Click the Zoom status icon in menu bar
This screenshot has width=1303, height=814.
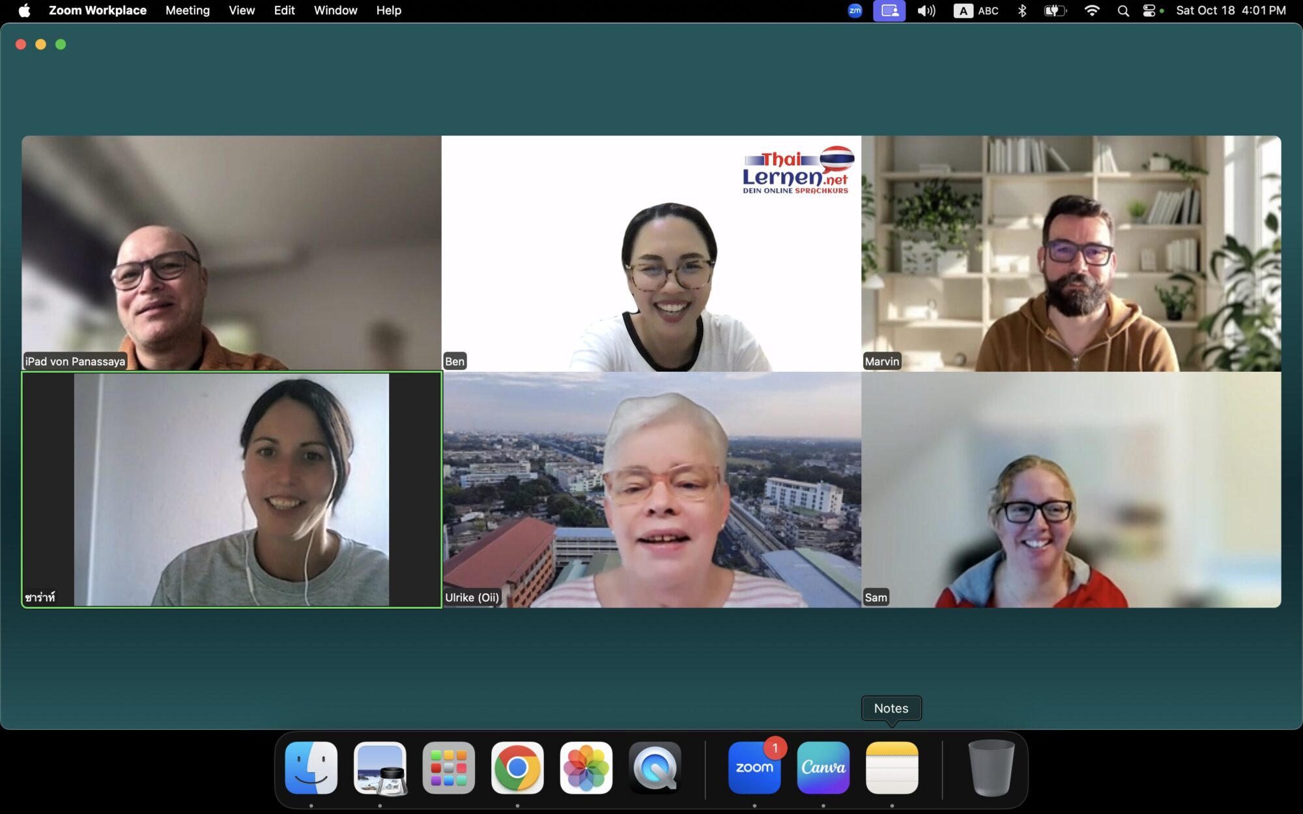click(x=855, y=10)
